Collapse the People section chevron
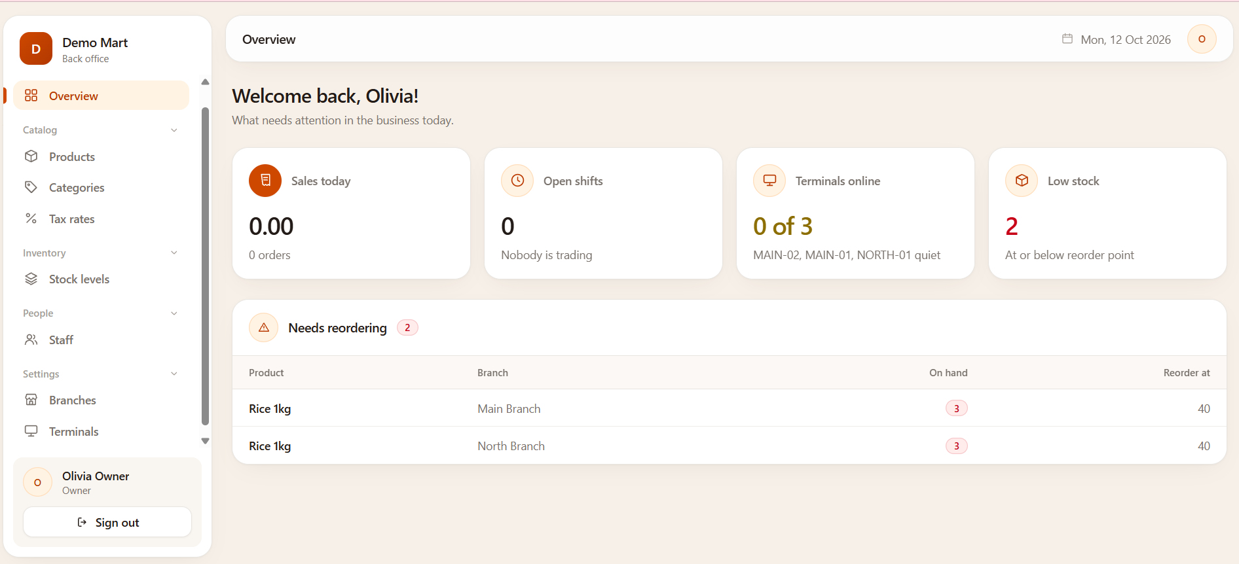The width and height of the screenshot is (1239, 564). click(174, 313)
